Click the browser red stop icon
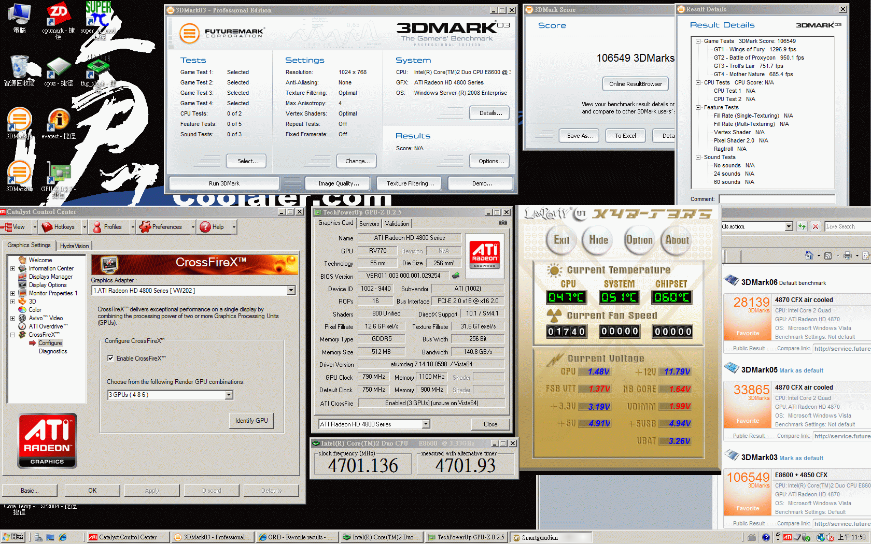The width and height of the screenshot is (871, 544). coord(816,226)
